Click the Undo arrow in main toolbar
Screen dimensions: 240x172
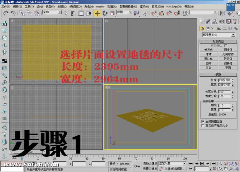pyautogui.click(x=6, y=13)
